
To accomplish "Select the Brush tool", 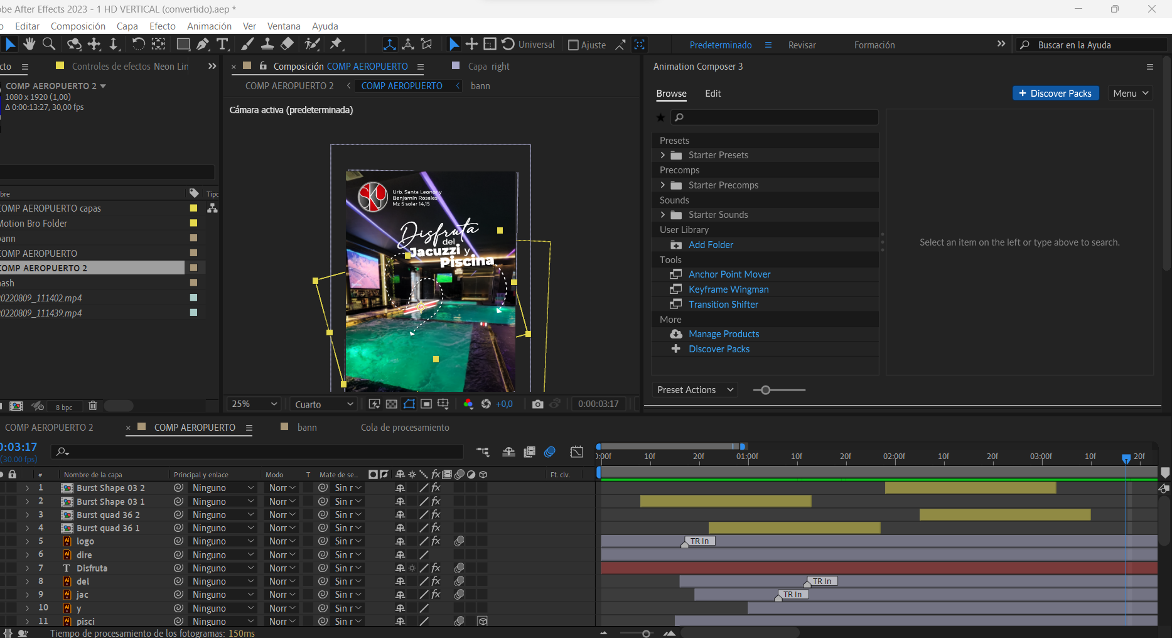I will (247, 44).
